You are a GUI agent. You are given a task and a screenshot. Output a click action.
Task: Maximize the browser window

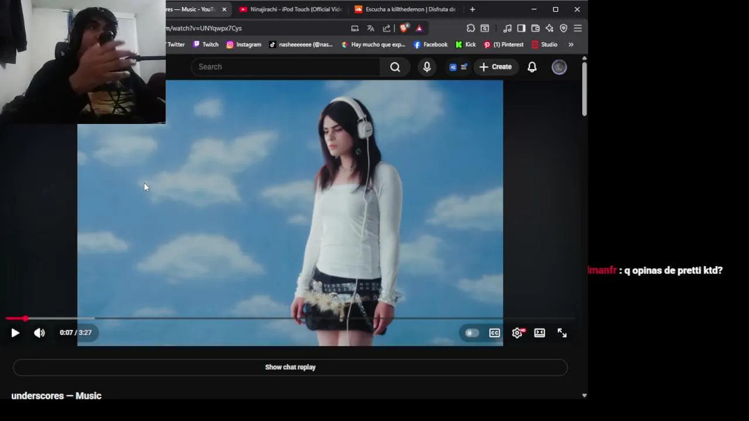(x=555, y=9)
